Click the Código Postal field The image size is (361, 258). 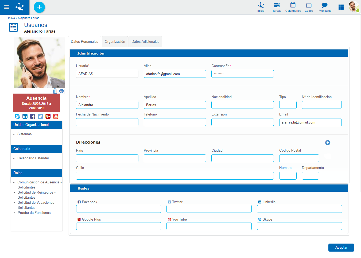click(299, 158)
